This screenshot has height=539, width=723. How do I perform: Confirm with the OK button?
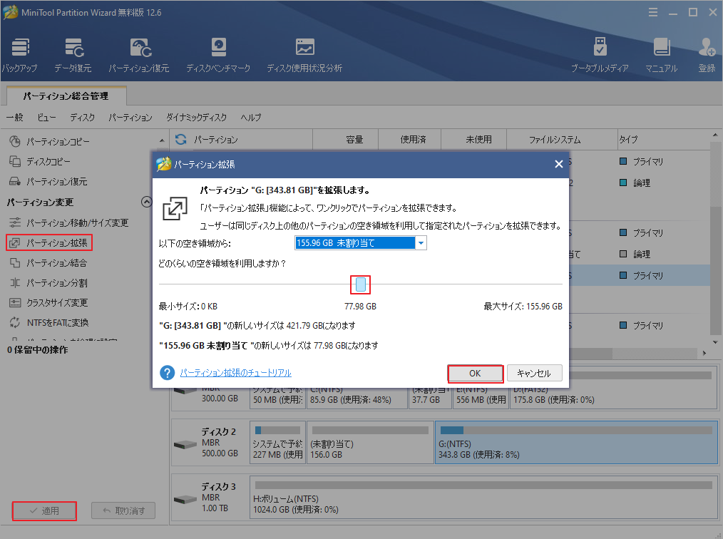(x=476, y=373)
